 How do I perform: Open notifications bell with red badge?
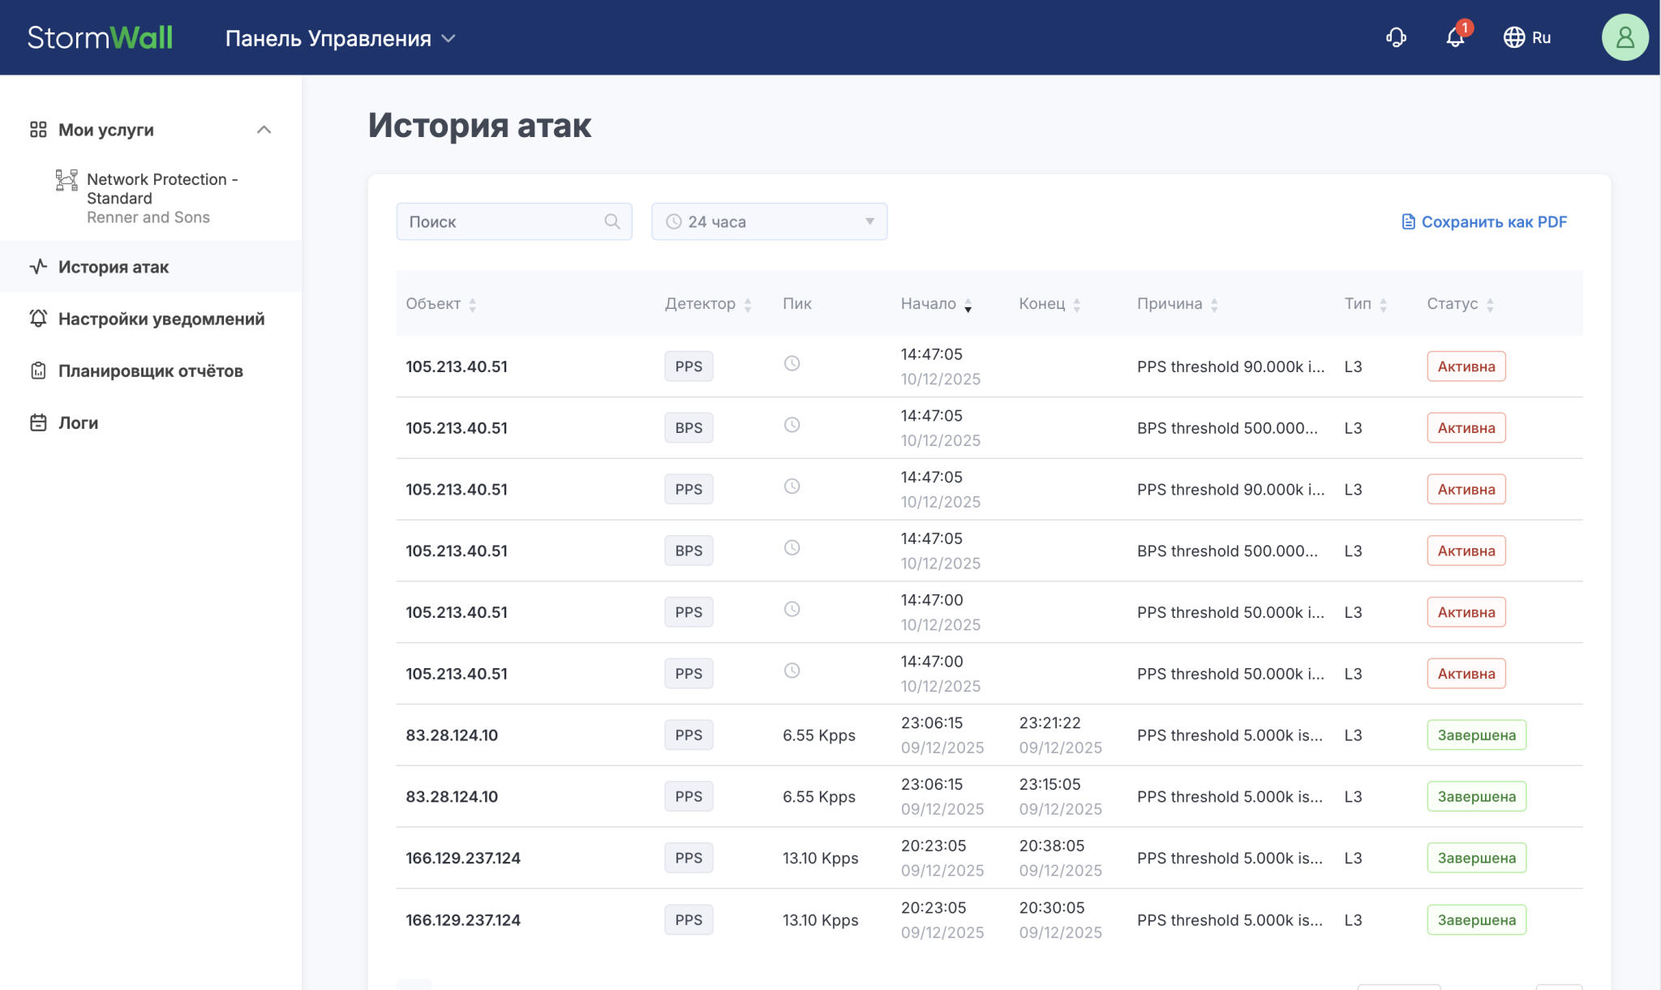click(1456, 37)
